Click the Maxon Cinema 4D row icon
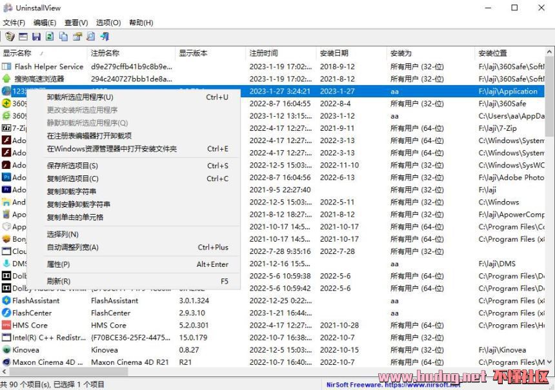 click(6, 362)
